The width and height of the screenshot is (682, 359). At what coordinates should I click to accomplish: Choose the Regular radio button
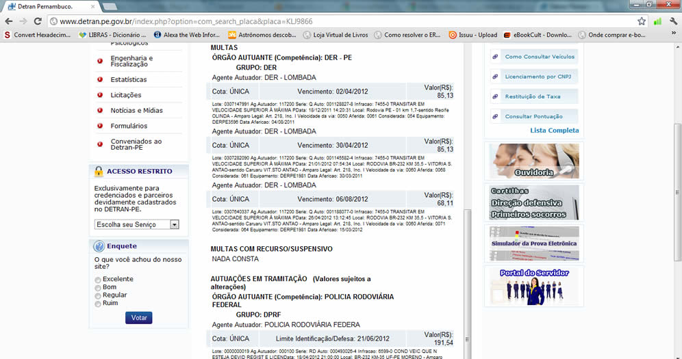(98, 295)
